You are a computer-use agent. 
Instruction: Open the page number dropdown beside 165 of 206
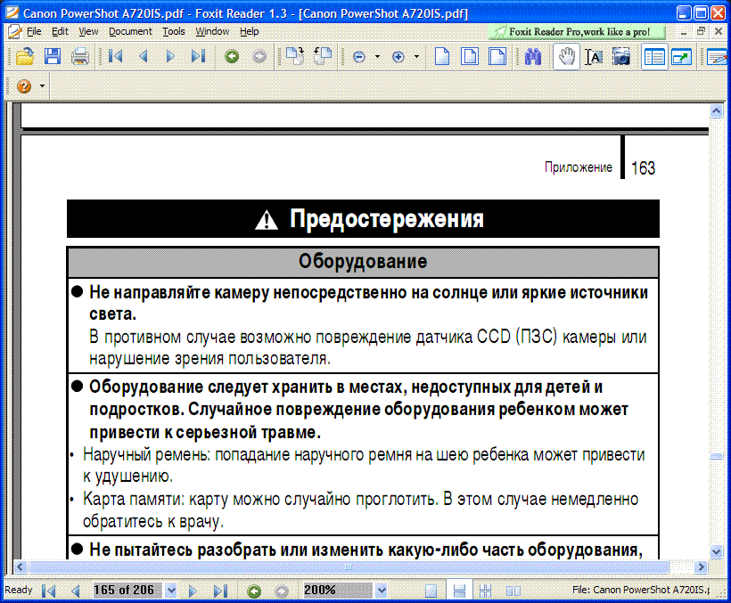(171, 591)
